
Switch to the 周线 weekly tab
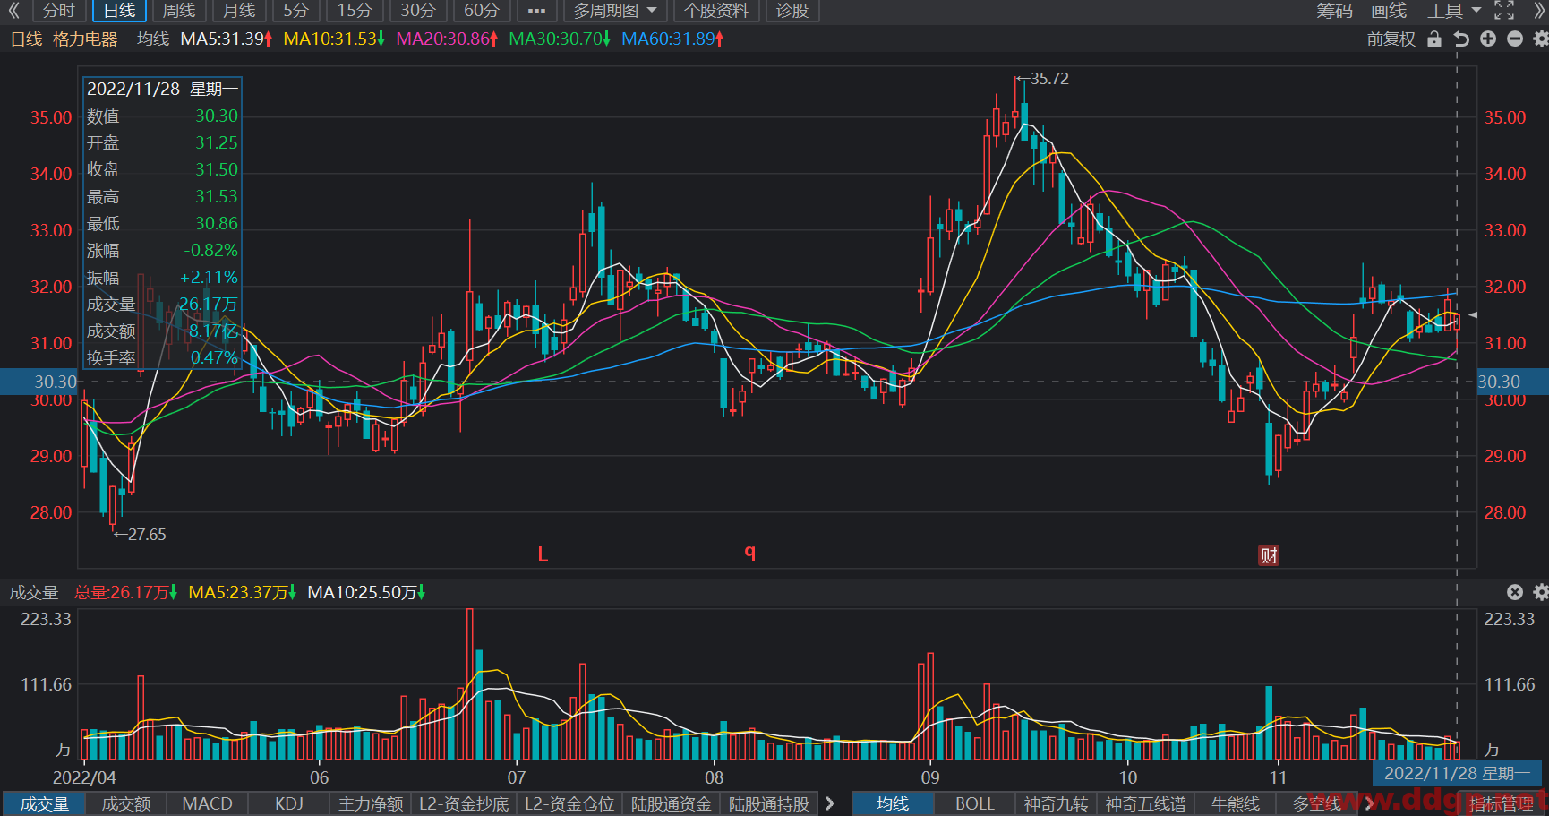179,11
